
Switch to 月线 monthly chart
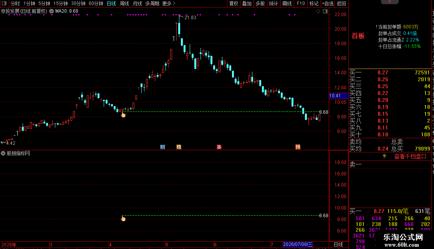(137, 3)
